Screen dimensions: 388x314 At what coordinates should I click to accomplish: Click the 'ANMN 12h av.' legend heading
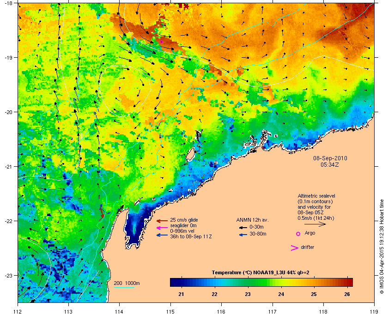point(252,220)
